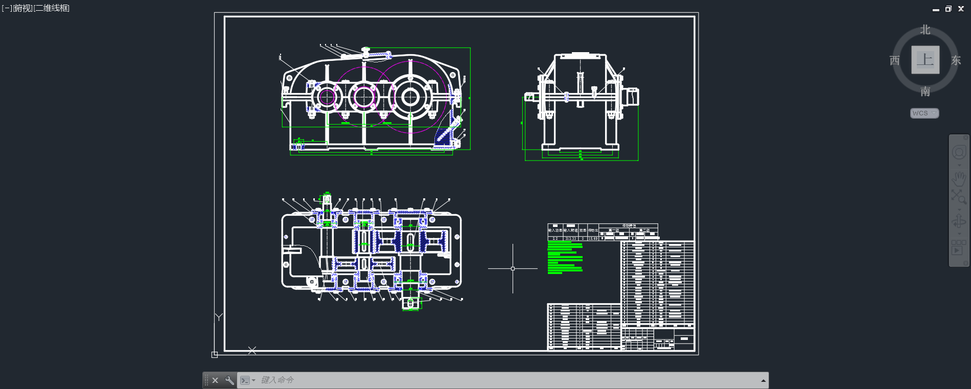
Task: Start the Orbit navigation tool
Action: pyautogui.click(x=958, y=222)
